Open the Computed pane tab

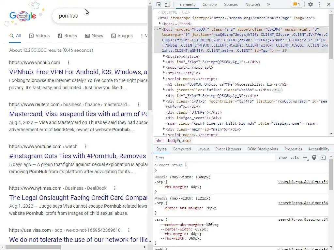click(x=182, y=149)
